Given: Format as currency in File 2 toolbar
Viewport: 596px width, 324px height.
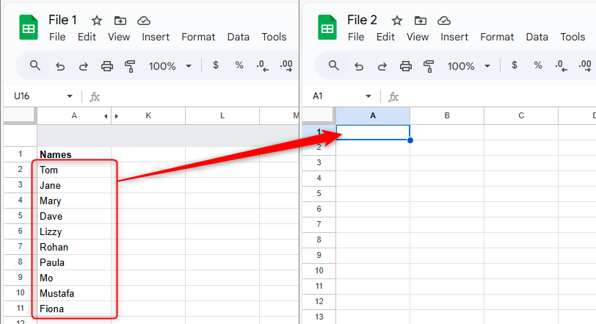Looking at the screenshot, I should pos(514,66).
